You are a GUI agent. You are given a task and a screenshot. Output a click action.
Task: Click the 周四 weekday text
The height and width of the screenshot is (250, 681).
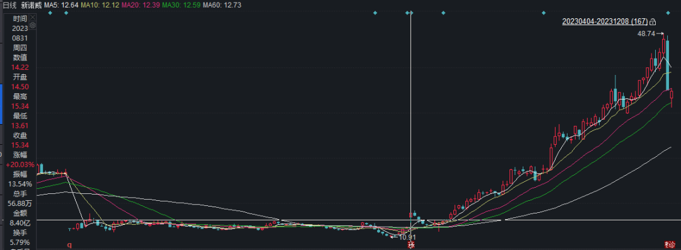tap(20, 47)
